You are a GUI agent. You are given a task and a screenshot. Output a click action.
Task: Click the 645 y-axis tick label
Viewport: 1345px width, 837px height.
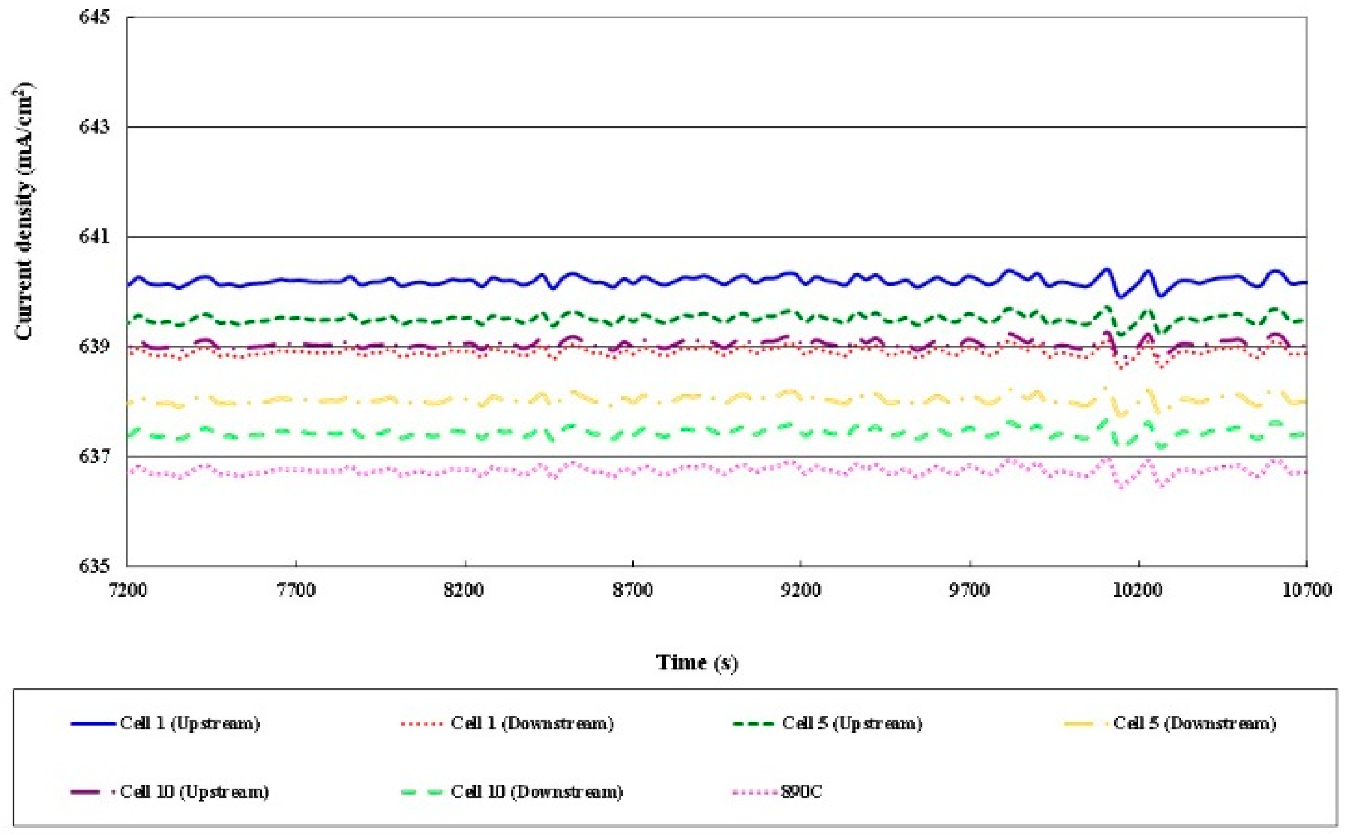(94, 17)
